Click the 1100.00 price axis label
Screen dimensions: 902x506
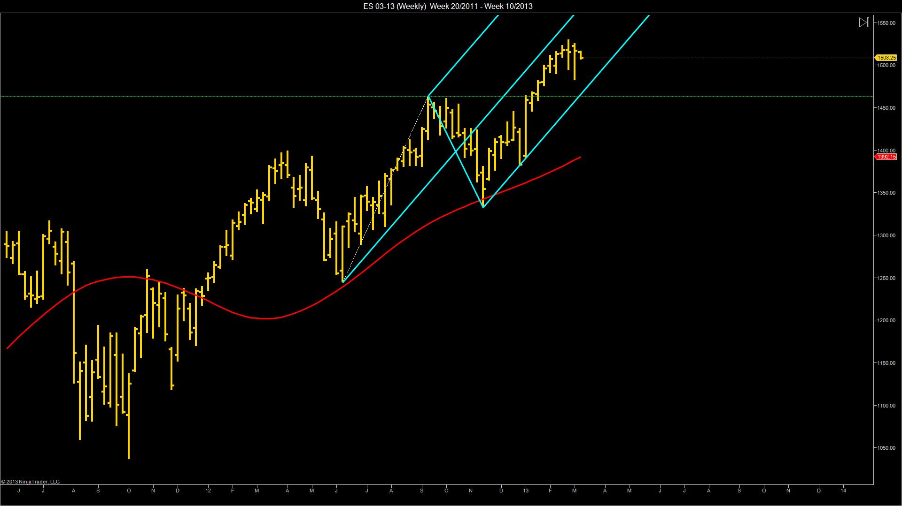point(886,406)
